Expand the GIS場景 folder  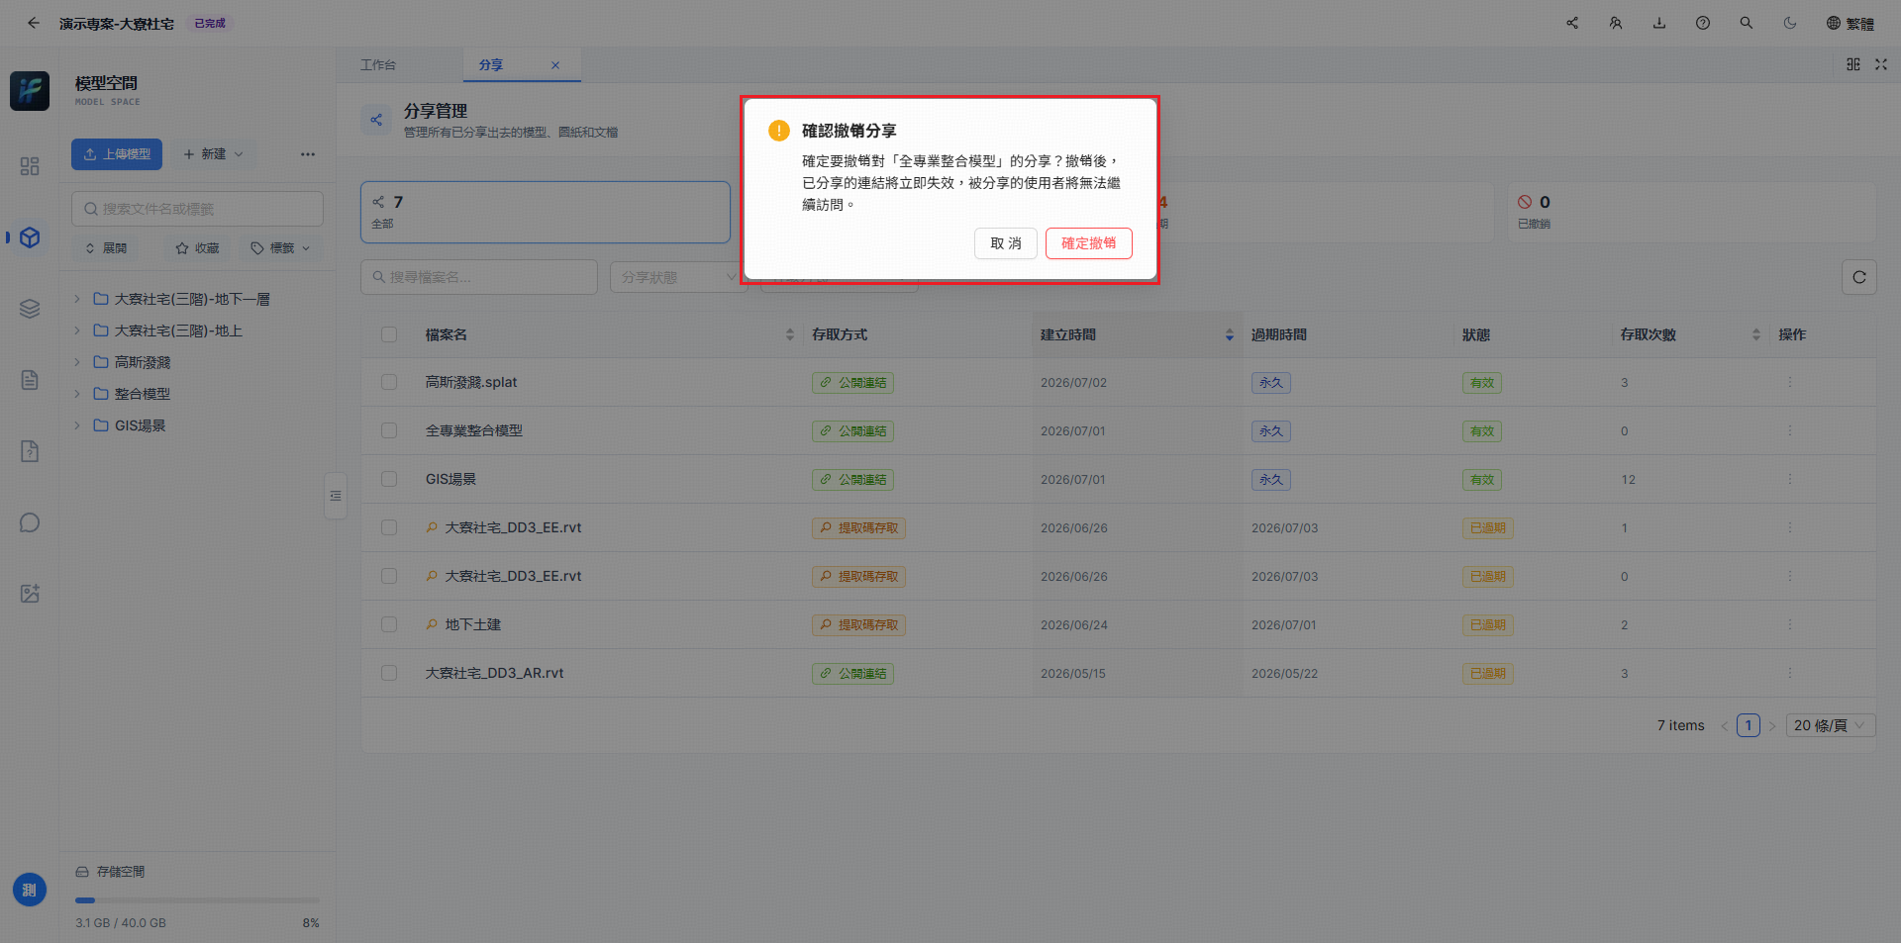77,425
